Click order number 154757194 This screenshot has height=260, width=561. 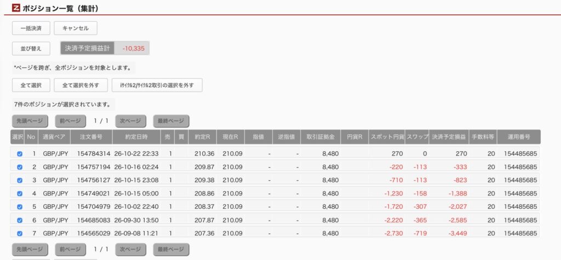click(x=94, y=167)
